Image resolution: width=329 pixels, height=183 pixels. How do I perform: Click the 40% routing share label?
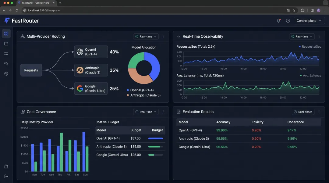point(114,52)
